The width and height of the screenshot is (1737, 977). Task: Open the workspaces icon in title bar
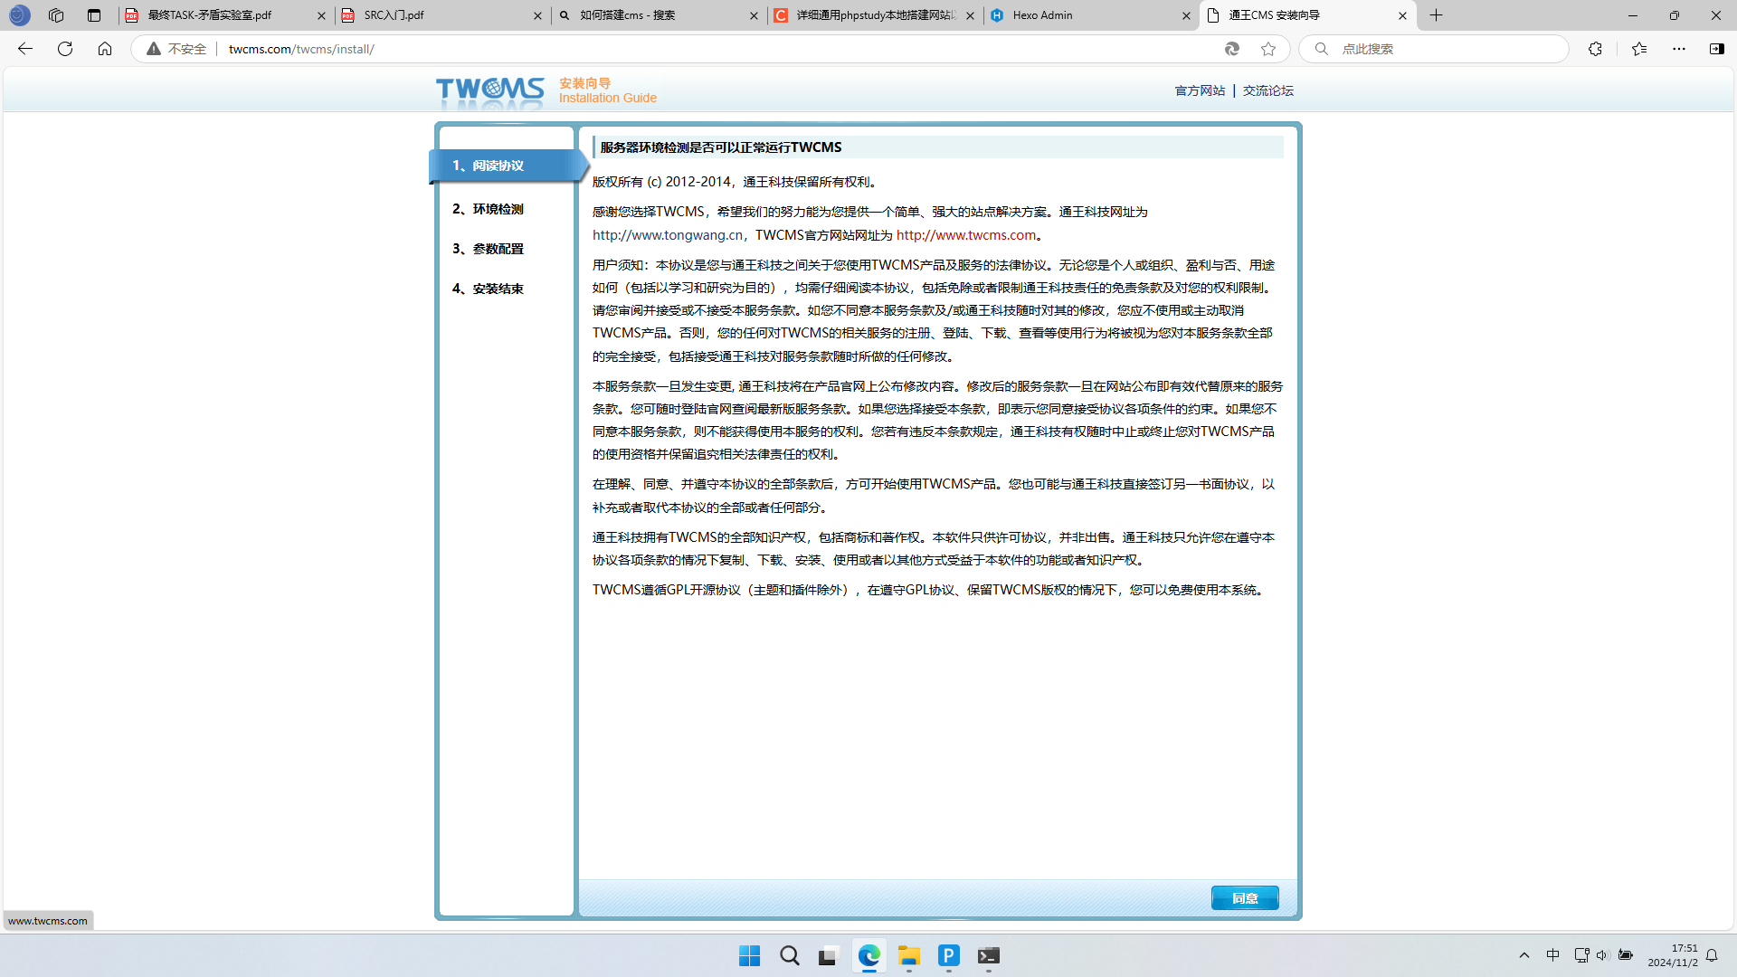pyautogui.click(x=56, y=15)
